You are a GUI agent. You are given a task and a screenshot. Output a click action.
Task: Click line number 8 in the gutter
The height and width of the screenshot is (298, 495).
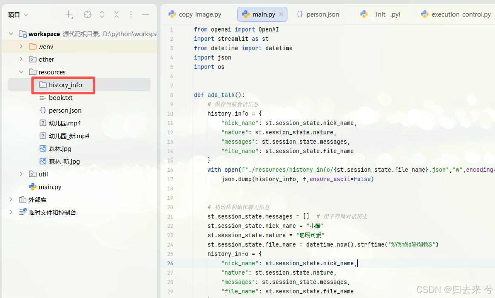coord(171,95)
